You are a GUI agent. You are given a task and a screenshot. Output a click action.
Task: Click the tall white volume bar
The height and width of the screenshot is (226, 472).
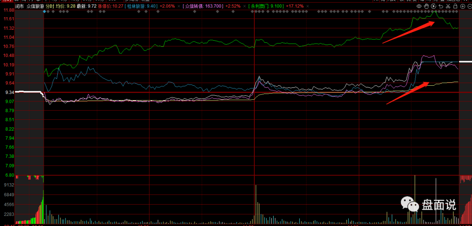[x=436, y=201]
